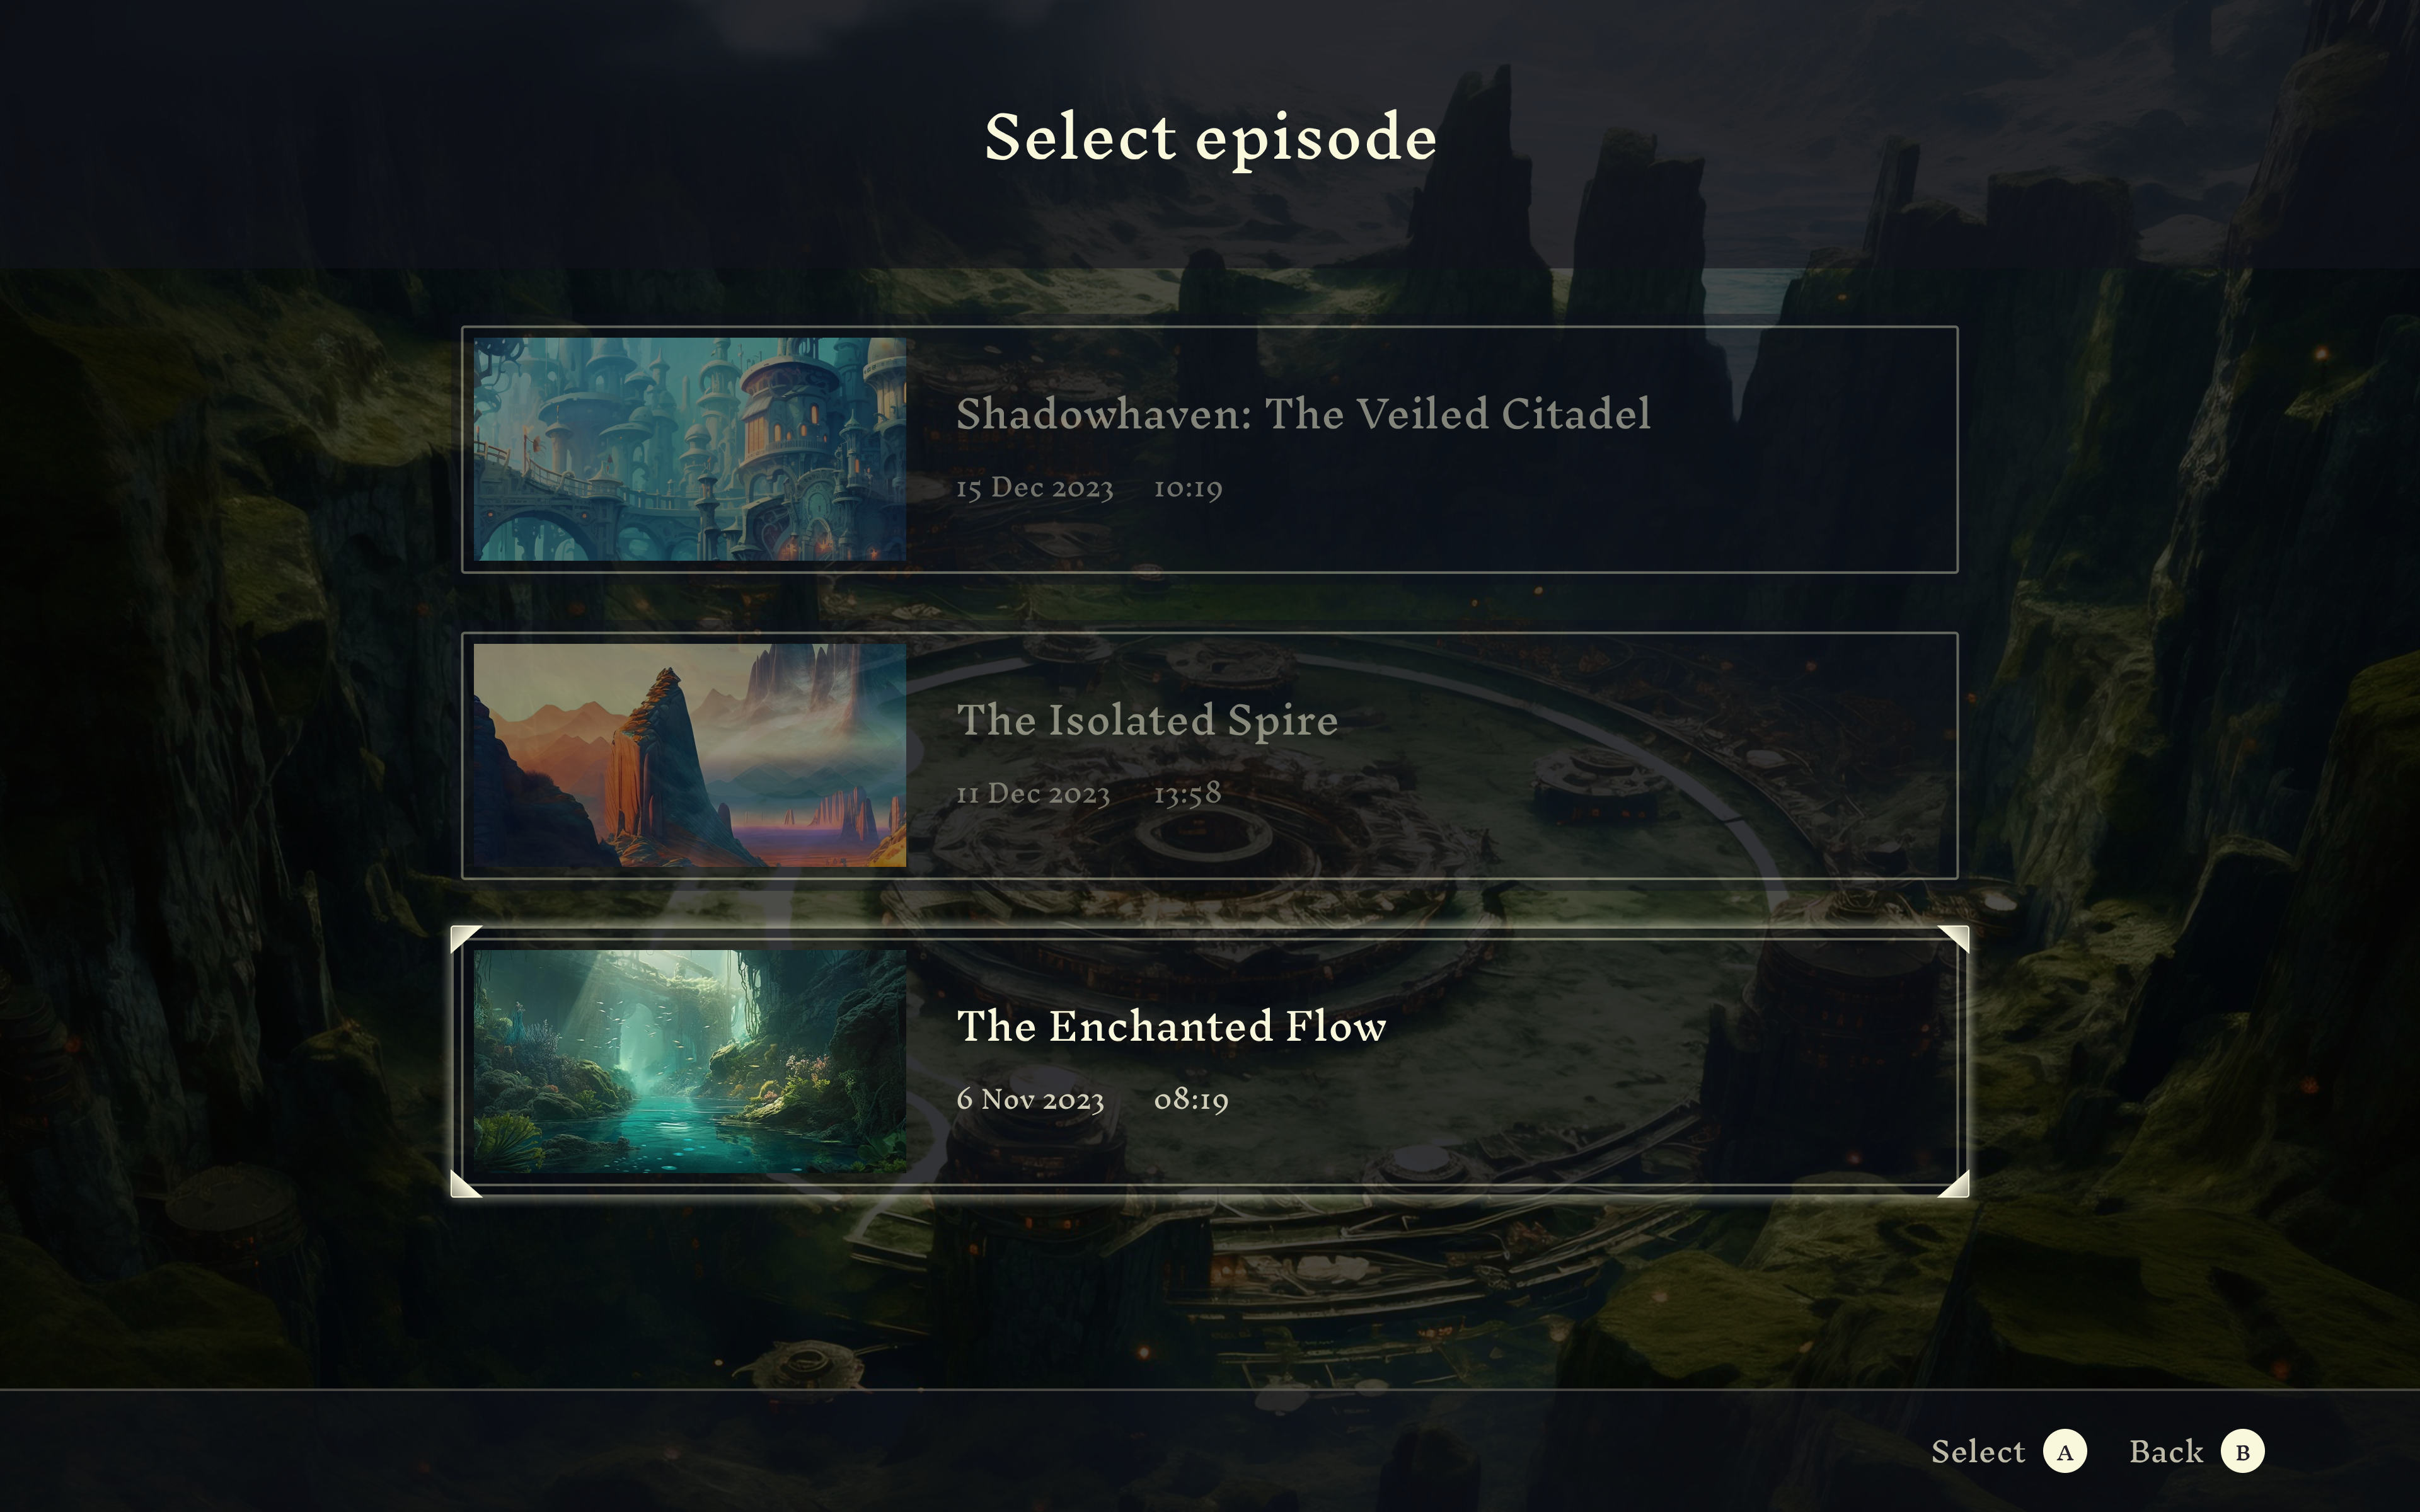The height and width of the screenshot is (1512, 2420).
Task: Open the Isolated Spire mountain thumbnail
Action: 689,755
